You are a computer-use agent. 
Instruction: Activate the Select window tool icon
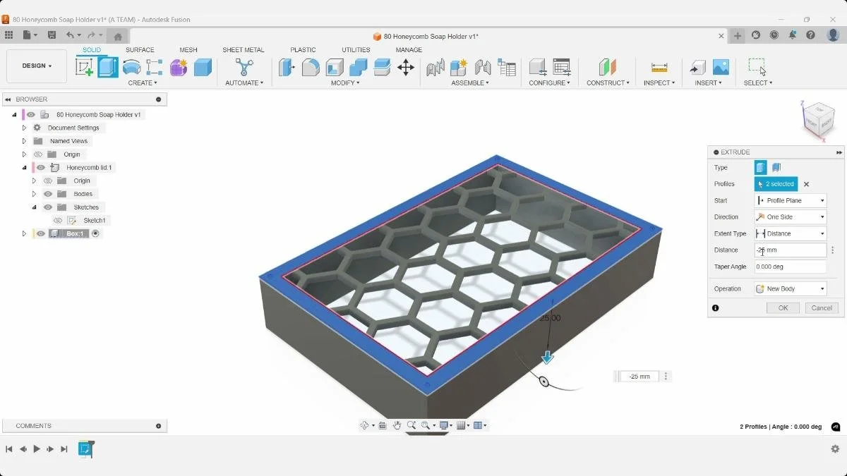(757, 67)
